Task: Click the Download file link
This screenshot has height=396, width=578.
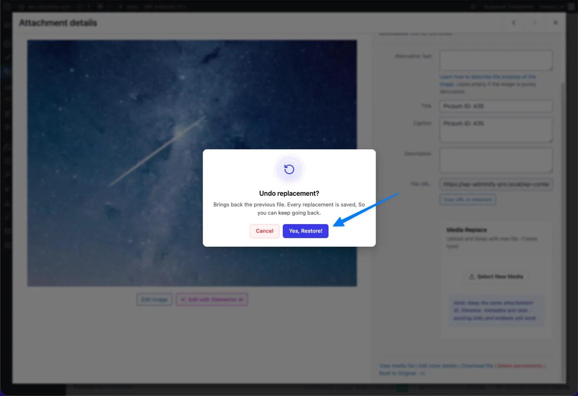Action: click(x=477, y=366)
